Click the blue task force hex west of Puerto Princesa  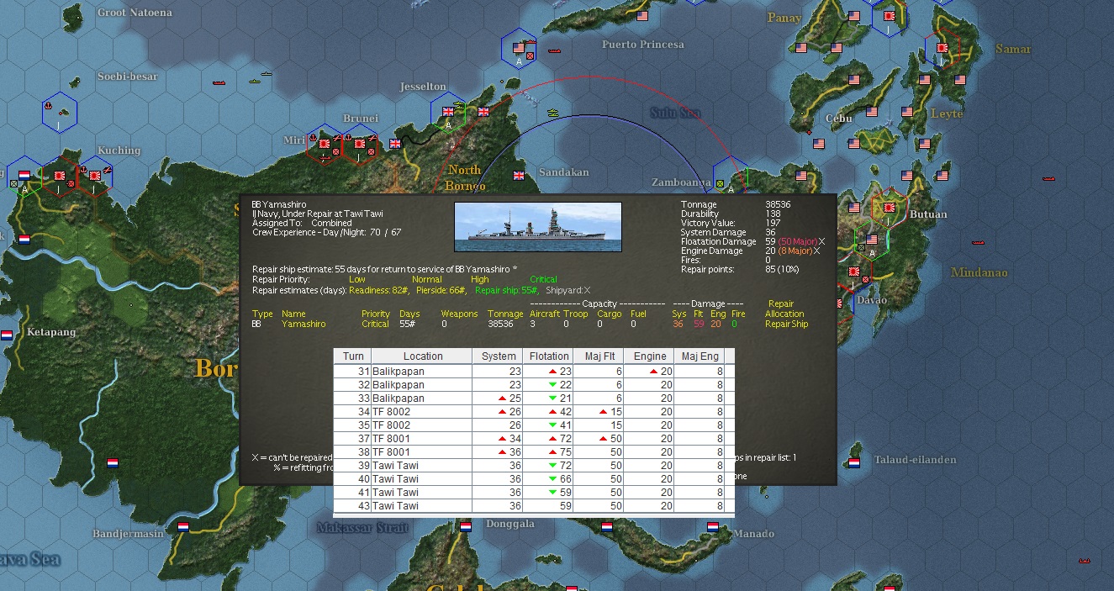tap(519, 50)
